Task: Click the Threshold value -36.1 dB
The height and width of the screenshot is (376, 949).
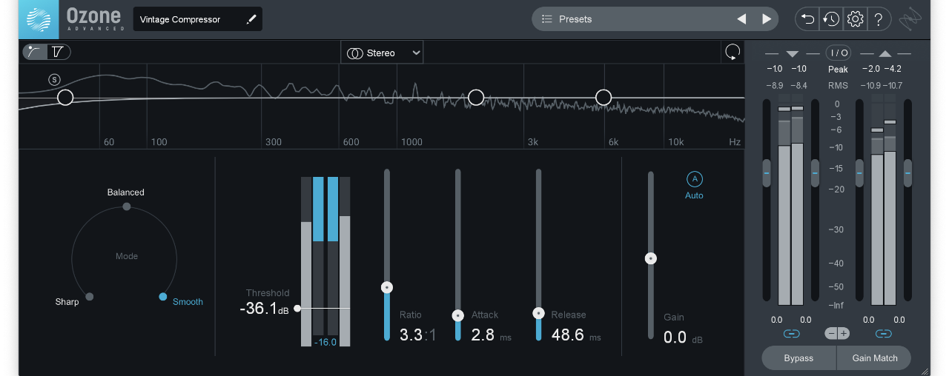Action: (x=264, y=309)
